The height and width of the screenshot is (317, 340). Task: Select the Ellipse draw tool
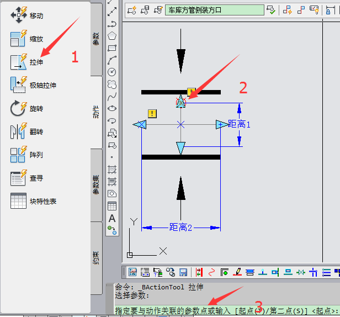click(x=112, y=108)
